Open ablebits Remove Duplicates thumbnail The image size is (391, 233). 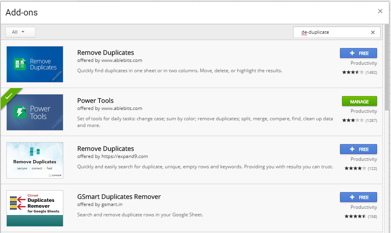[x=35, y=64]
